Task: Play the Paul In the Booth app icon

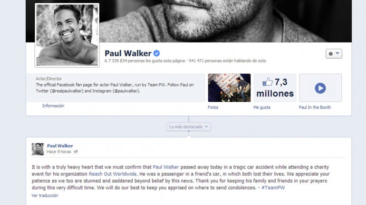Action: [x=320, y=88]
